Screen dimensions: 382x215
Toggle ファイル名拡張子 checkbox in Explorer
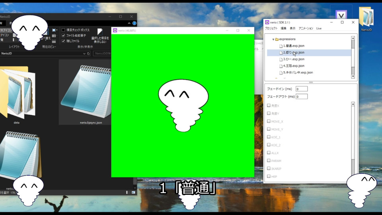point(63,35)
